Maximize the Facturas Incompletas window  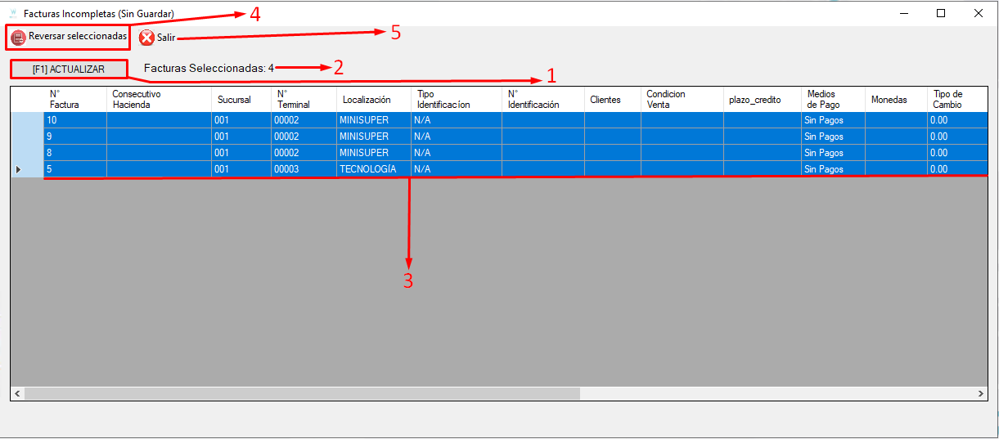(941, 13)
